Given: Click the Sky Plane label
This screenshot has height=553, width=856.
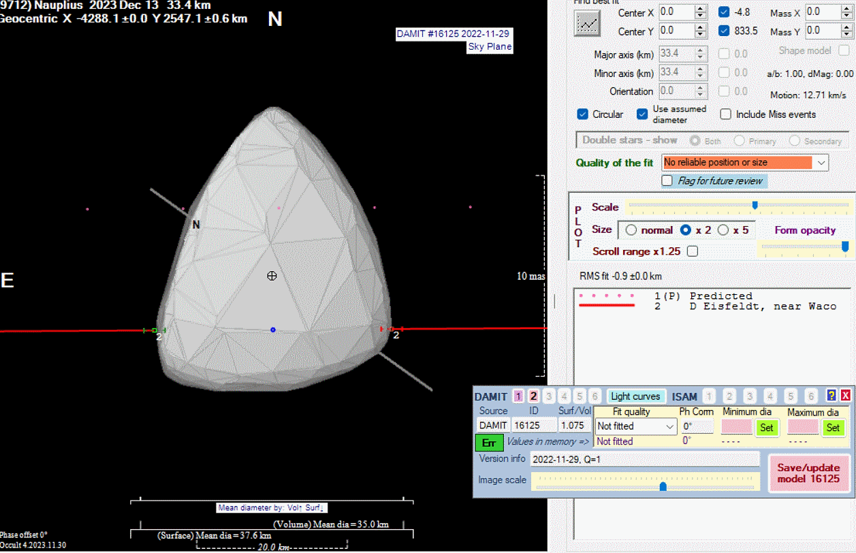Looking at the screenshot, I should pos(489,47).
